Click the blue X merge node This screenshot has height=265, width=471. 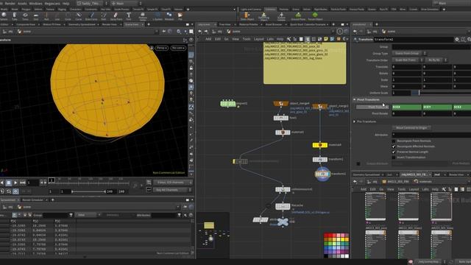pos(283,222)
